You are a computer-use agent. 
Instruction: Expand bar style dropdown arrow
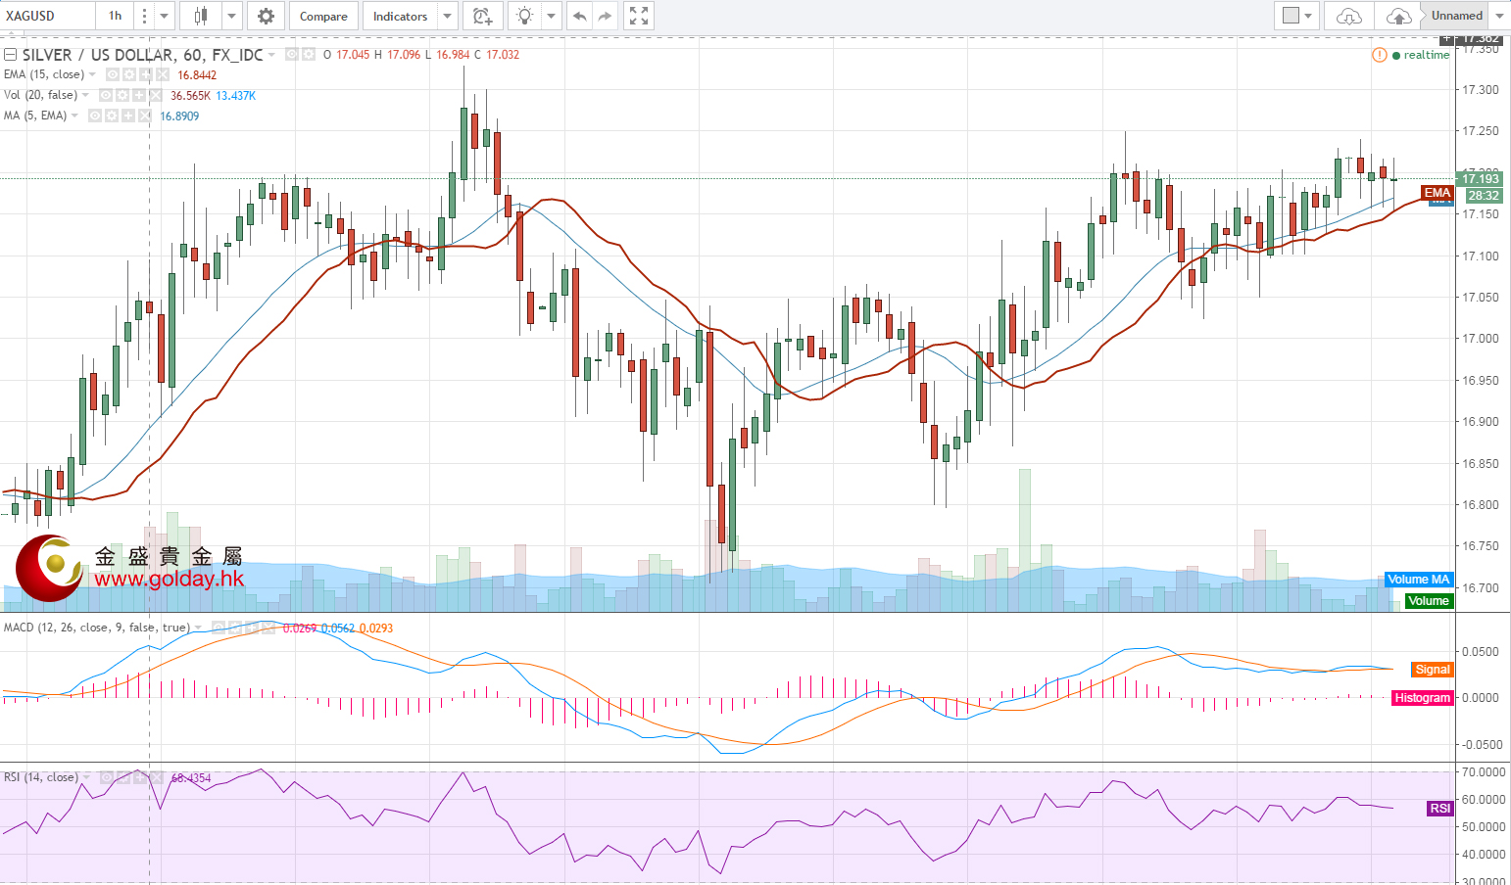click(232, 16)
